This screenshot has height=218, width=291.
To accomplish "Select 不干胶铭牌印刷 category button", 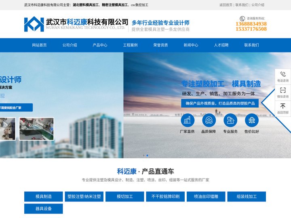I will click(x=165, y=197).
